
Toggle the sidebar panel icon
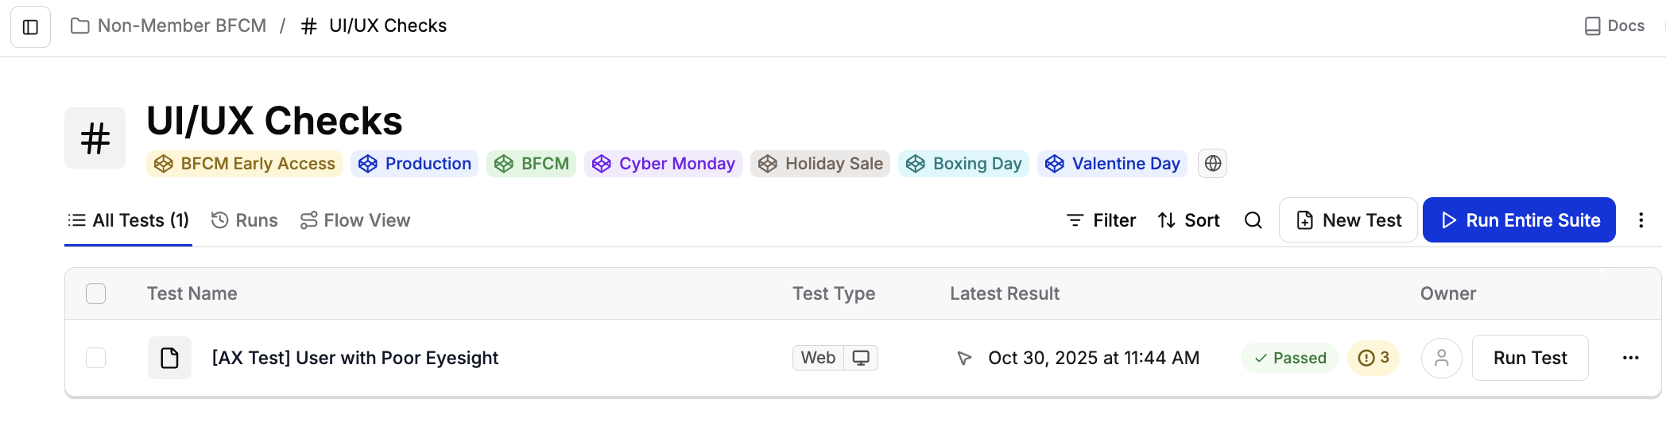tap(30, 27)
